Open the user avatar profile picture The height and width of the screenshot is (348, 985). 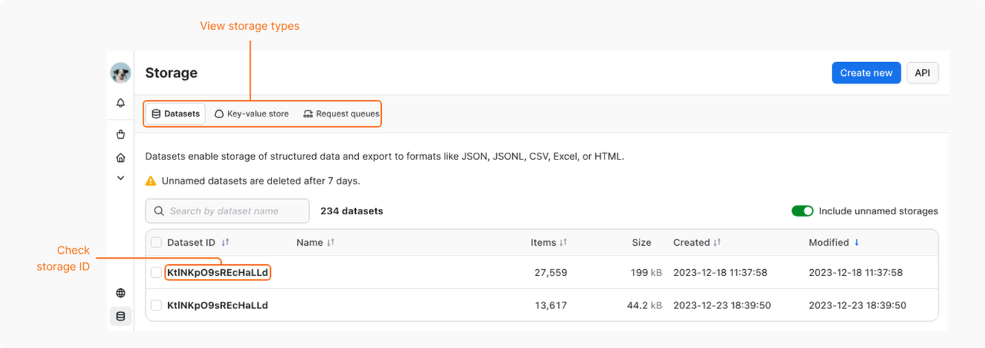tap(121, 73)
